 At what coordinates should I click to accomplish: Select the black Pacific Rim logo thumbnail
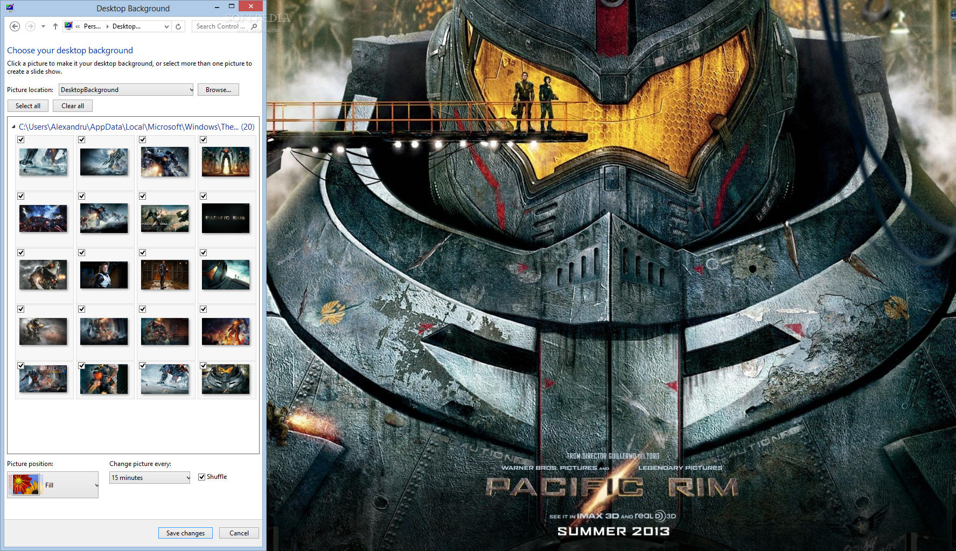226,218
